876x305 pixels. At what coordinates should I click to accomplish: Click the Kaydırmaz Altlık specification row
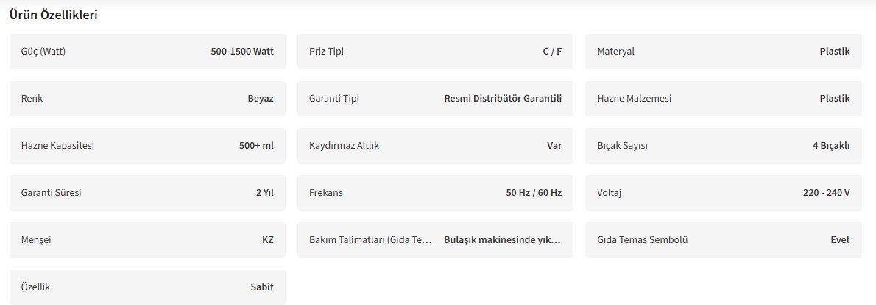tap(435, 146)
